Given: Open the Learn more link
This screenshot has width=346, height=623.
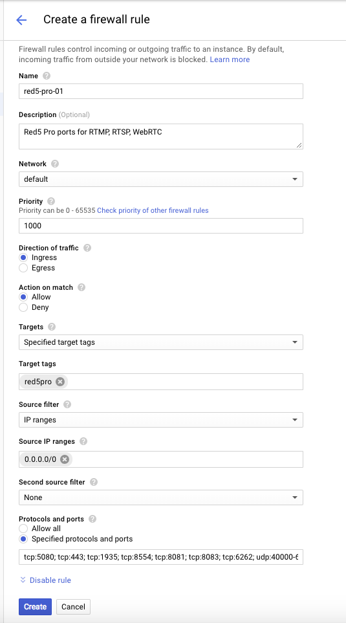Looking at the screenshot, I should [x=230, y=60].
